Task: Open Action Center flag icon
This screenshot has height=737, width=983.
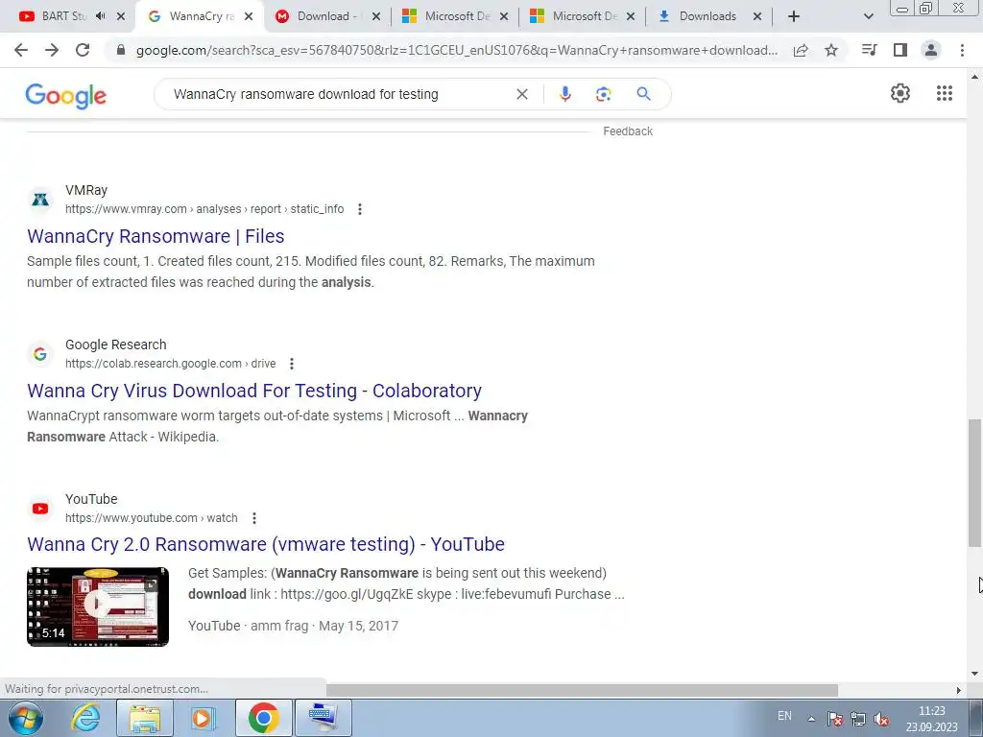Action: point(834,719)
